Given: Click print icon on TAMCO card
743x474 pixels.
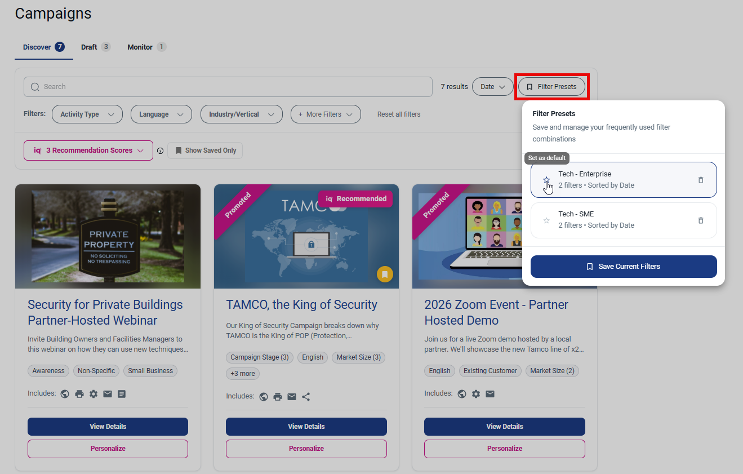Looking at the screenshot, I should (278, 397).
